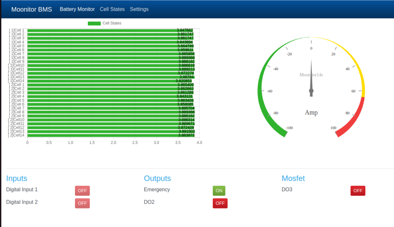Switch to the Cell States view
This screenshot has height=227, width=394.
pyautogui.click(x=112, y=9)
